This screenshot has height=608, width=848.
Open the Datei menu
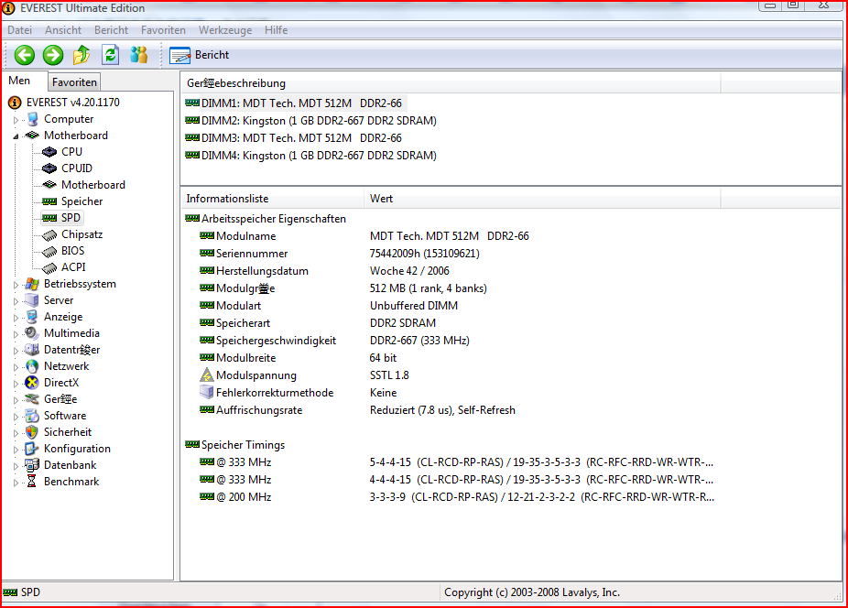tap(19, 30)
